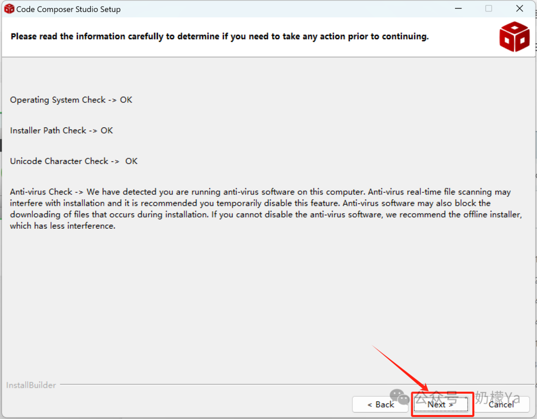The height and width of the screenshot is (419, 537).
Task: Select the Operating System Check result line
Action: pyautogui.click(x=71, y=99)
